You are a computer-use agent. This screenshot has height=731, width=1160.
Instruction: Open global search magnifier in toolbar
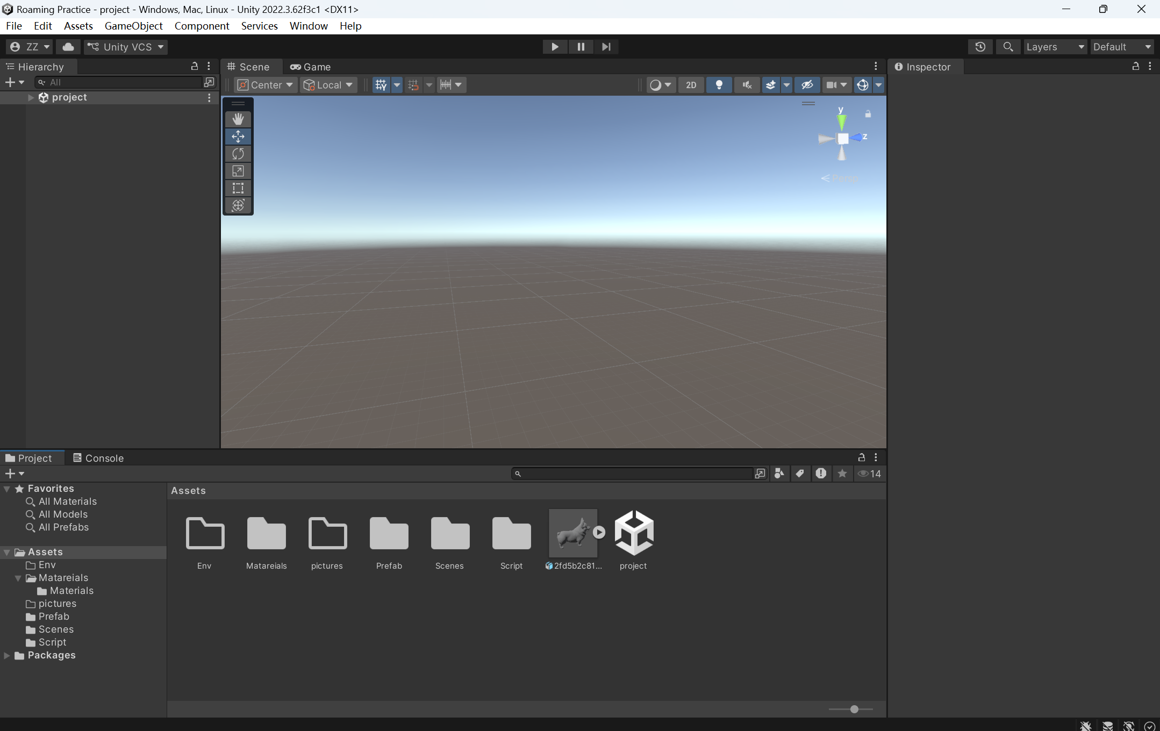pos(1008,47)
